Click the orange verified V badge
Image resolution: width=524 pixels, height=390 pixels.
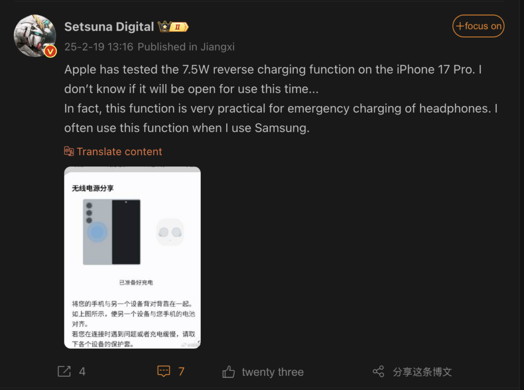51,52
